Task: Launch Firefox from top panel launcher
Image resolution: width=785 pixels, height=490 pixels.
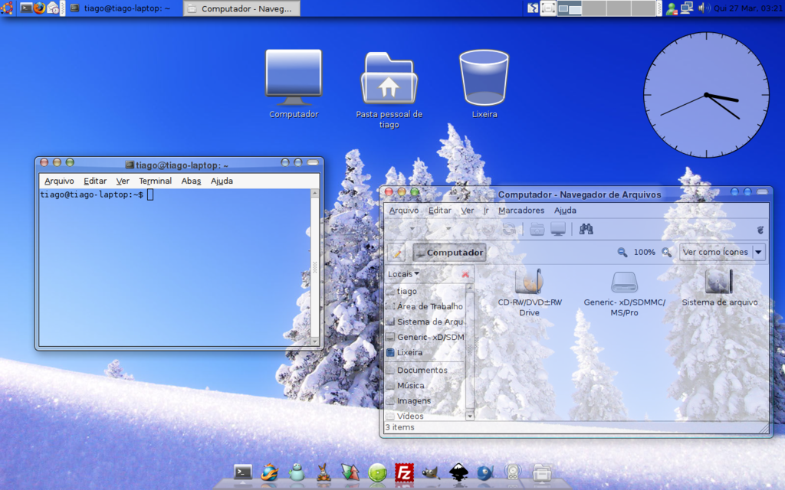Action: click(x=39, y=8)
